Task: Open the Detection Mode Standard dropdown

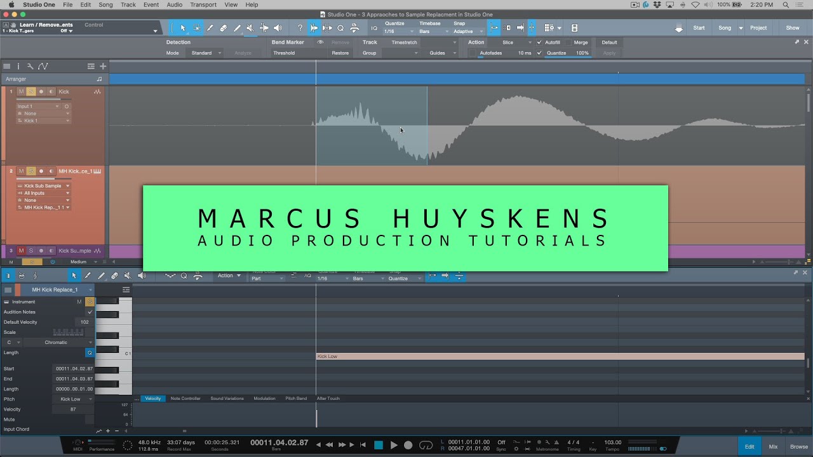Action: point(206,53)
